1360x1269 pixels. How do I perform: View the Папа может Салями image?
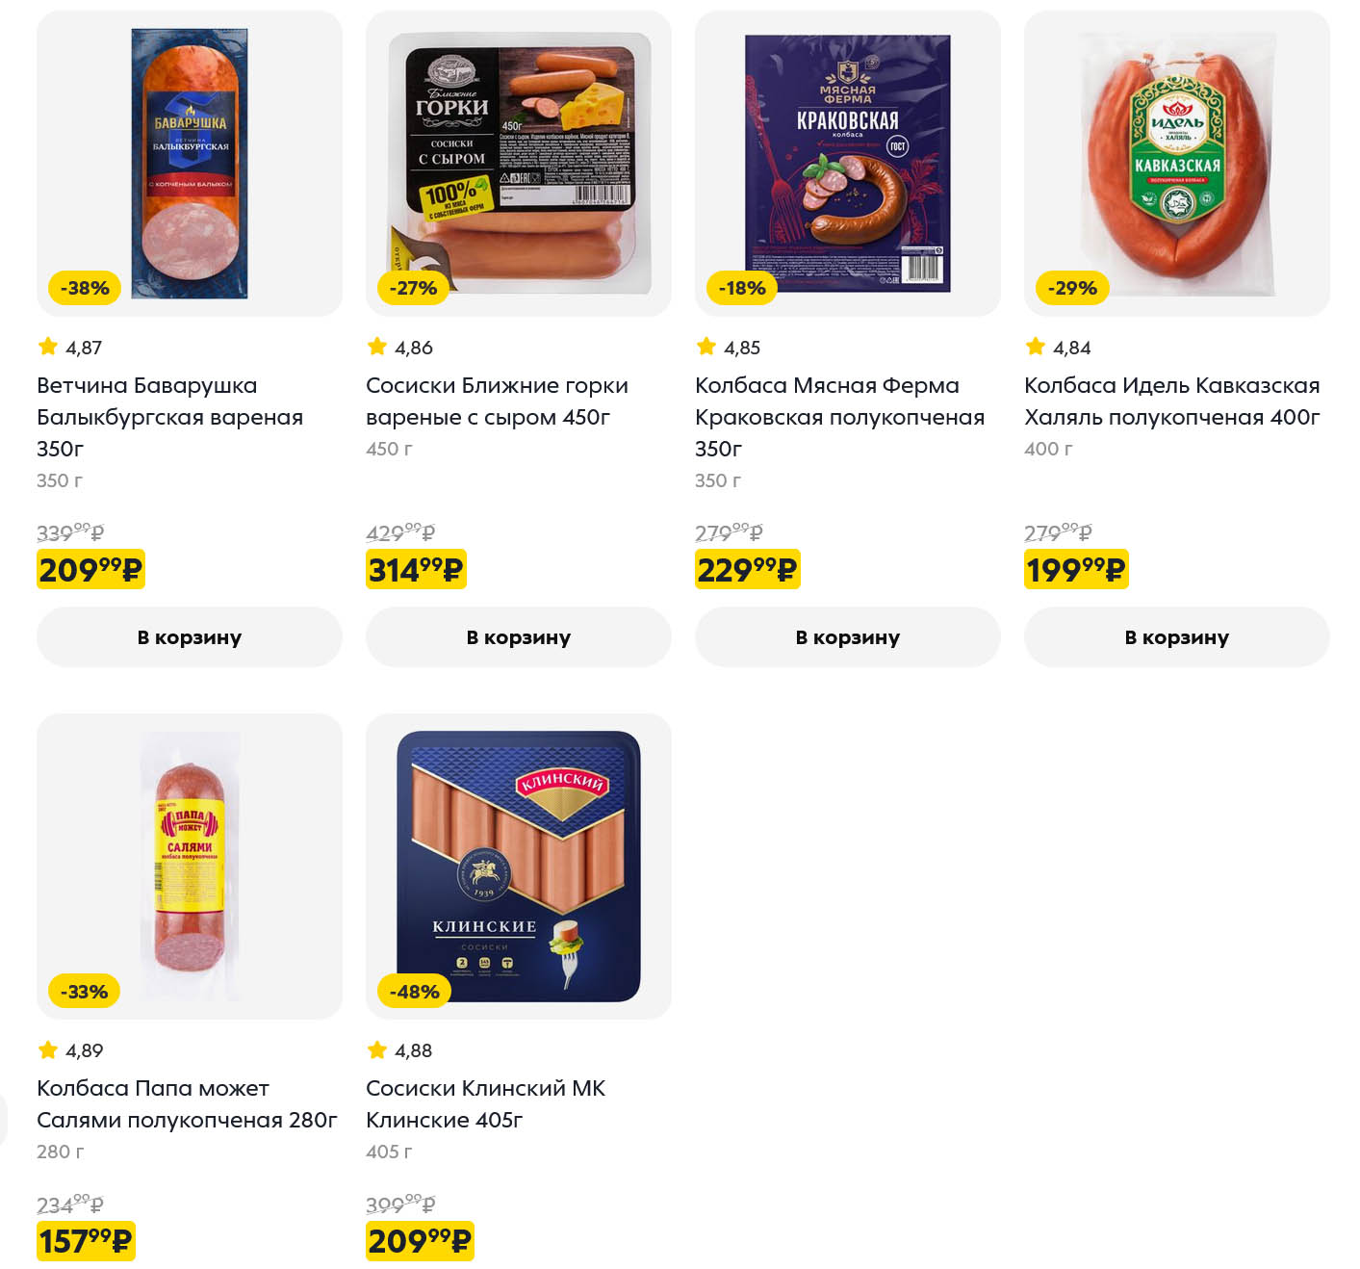click(190, 867)
